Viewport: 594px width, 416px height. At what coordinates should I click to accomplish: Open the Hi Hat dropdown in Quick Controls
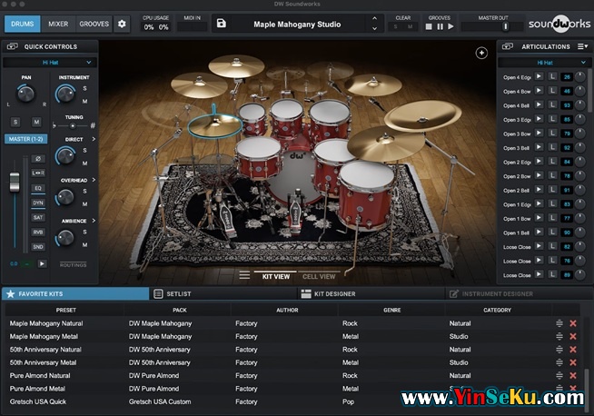pyautogui.click(x=49, y=63)
